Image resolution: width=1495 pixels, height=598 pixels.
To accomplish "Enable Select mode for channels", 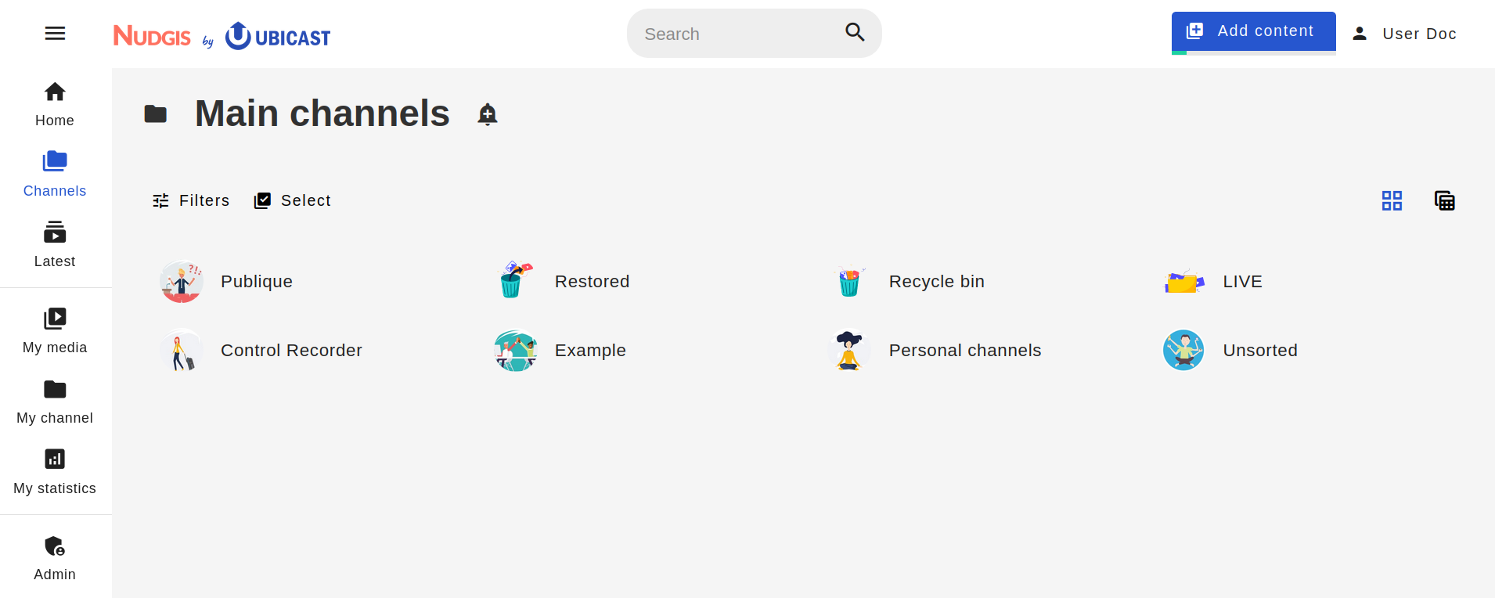I will pos(292,200).
